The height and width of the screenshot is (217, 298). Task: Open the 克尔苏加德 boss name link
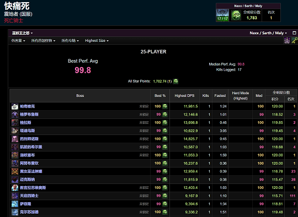click(x=29, y=212)
